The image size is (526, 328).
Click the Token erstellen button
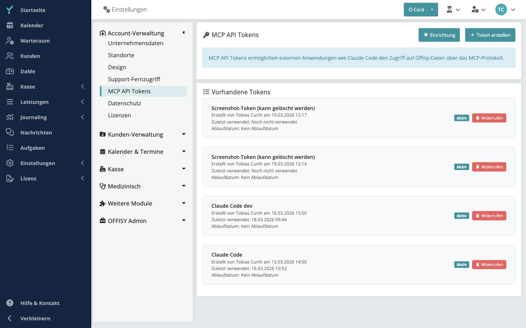pyautogui.click(x=490, y=35)
